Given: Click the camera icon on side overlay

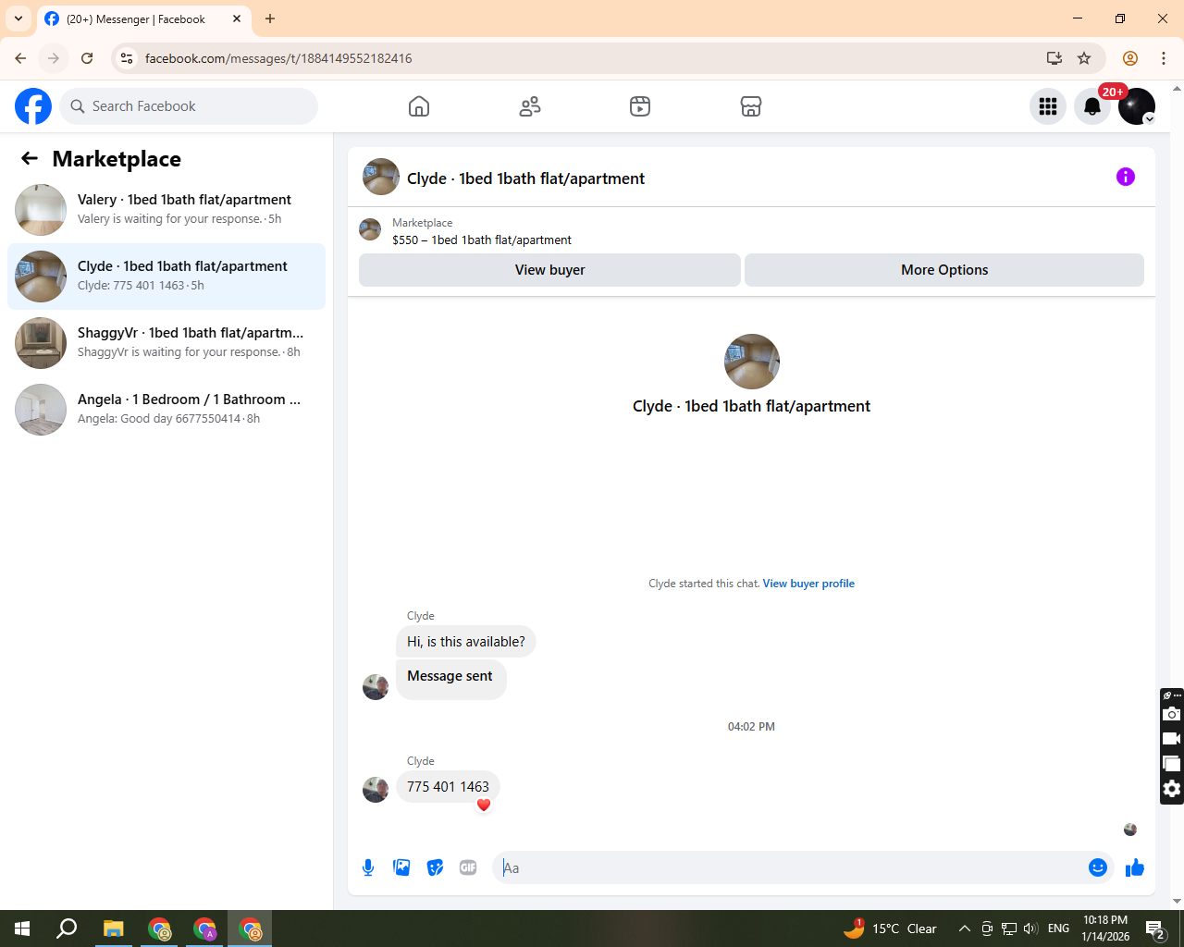Looking at the screenshot, I should click(x=1172, y=714).
